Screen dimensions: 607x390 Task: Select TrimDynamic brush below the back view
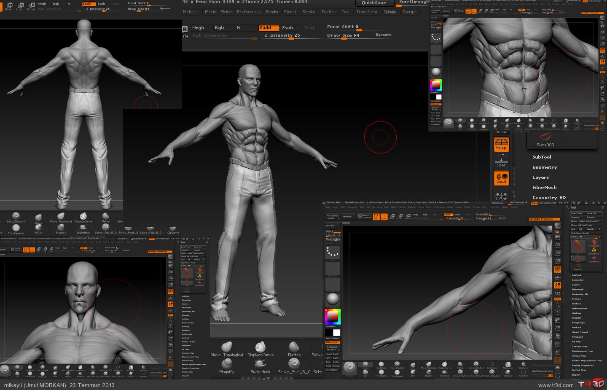point(16,229)
